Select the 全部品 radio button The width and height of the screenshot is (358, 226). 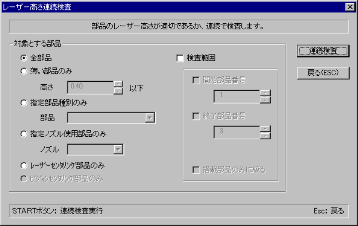pyautogui.click(x=24, y=58)
